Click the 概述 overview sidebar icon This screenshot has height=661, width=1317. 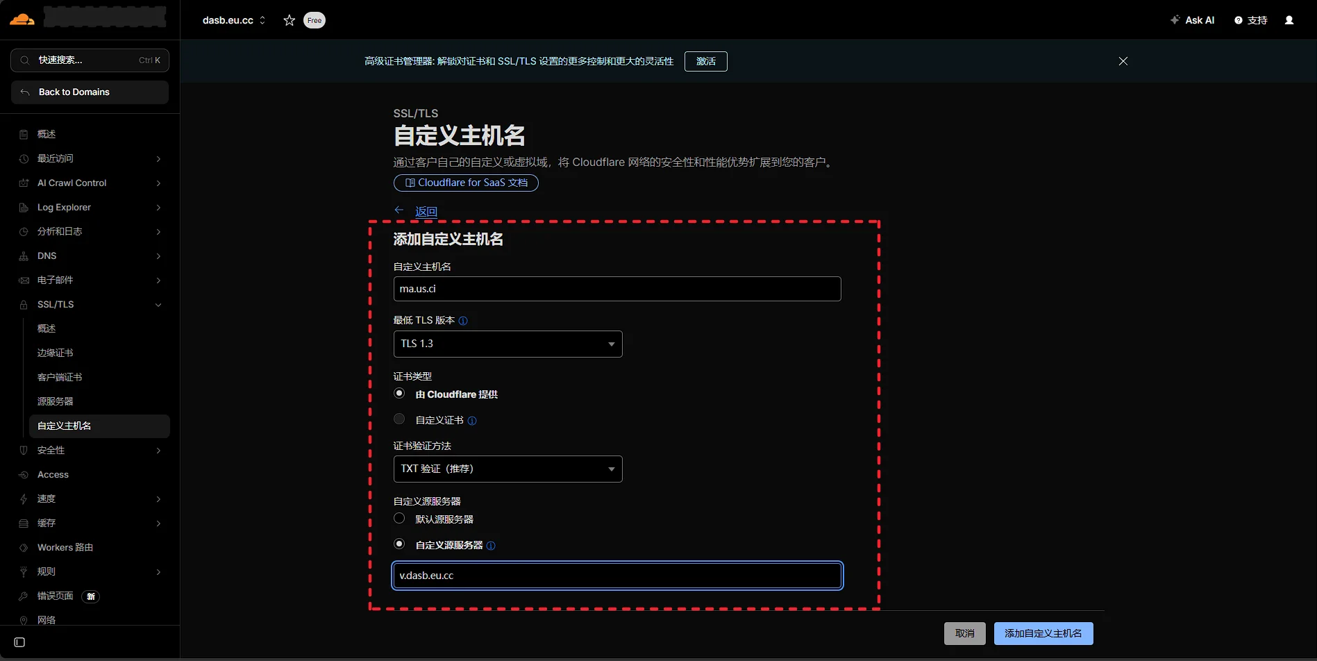click(24, 134)
